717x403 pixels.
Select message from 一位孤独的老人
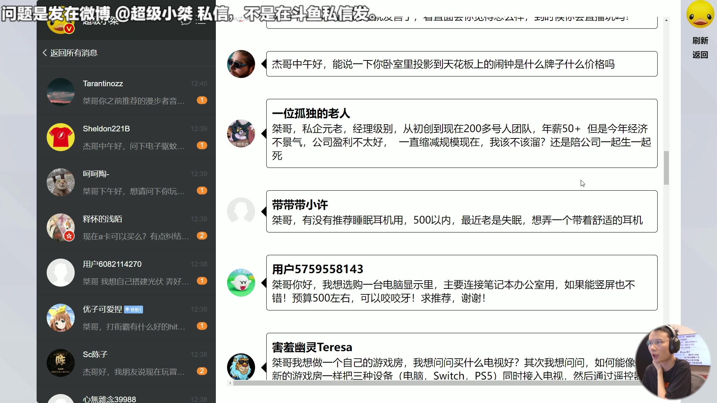click(x=462, y=133)
